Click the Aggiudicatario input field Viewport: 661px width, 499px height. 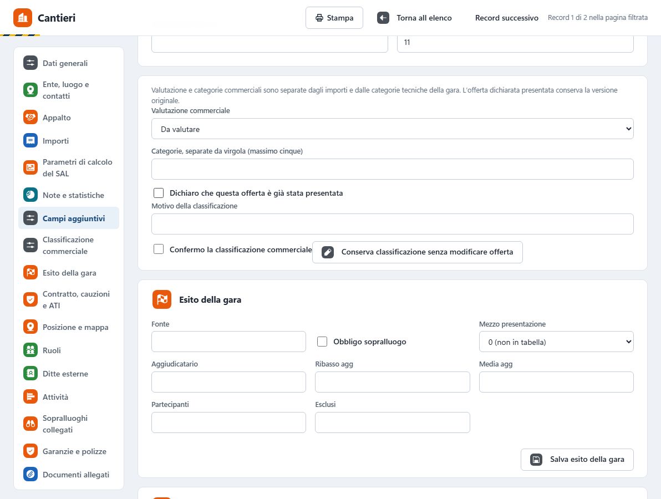click(228, 382)
